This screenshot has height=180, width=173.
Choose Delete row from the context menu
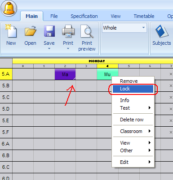[133, 120]
